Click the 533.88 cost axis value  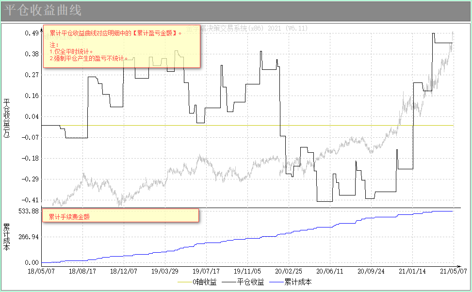[29, 211]
